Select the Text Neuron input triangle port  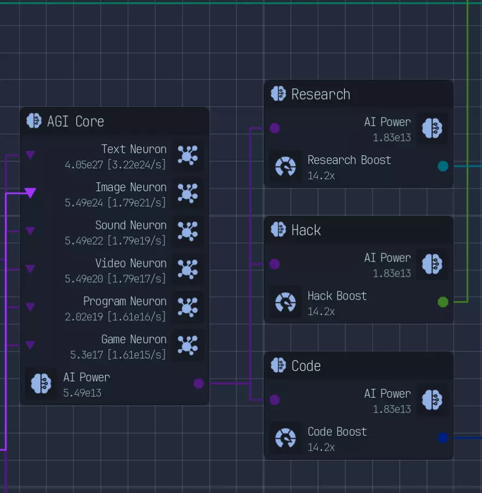click(x=30, y=155)
